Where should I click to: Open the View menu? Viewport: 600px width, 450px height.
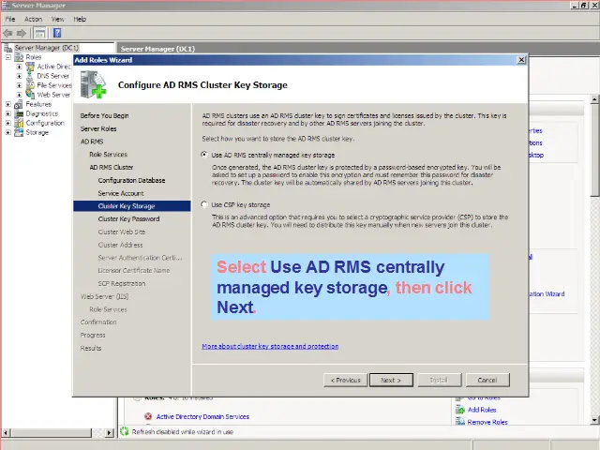(58, 19)
